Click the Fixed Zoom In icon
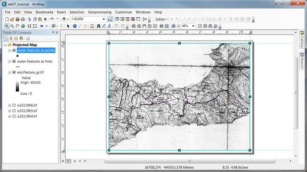 click(x=30, y=26)
